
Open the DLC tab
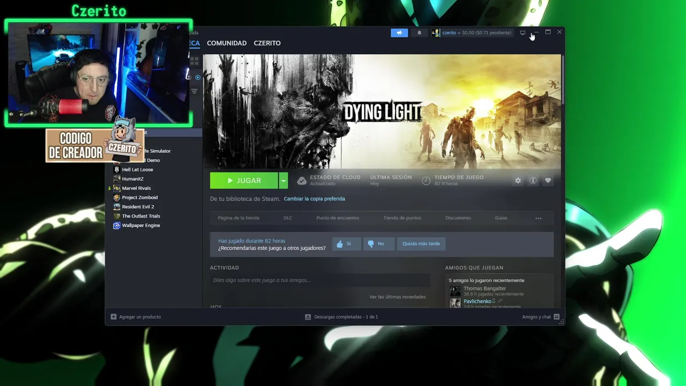coord(288,218)
